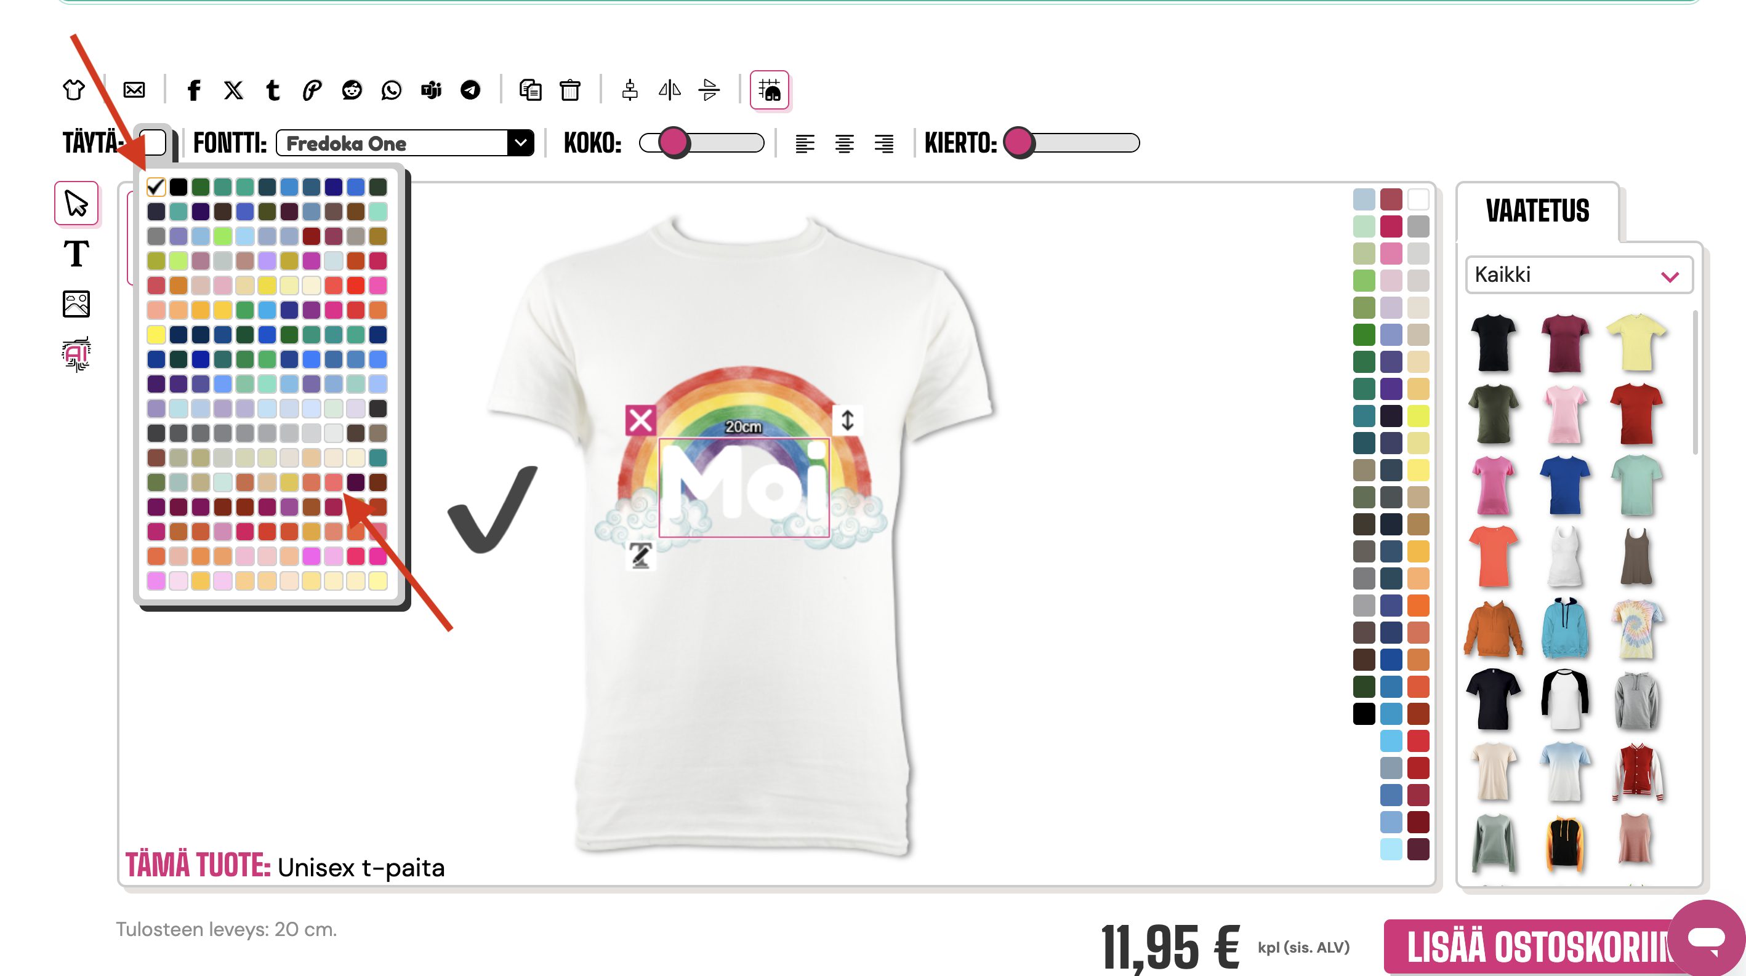Choose the blue t-shirt thumbnail
Image resolution: width=1746 pixels, height=976 pixels.
1564,485
